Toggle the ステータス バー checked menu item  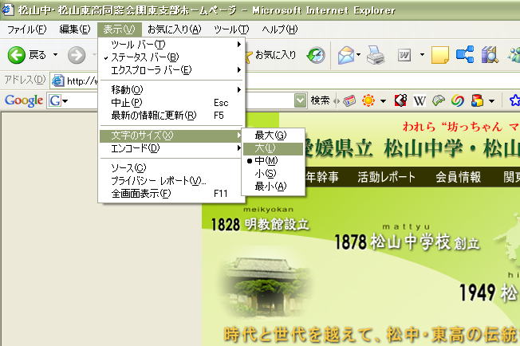171,57
